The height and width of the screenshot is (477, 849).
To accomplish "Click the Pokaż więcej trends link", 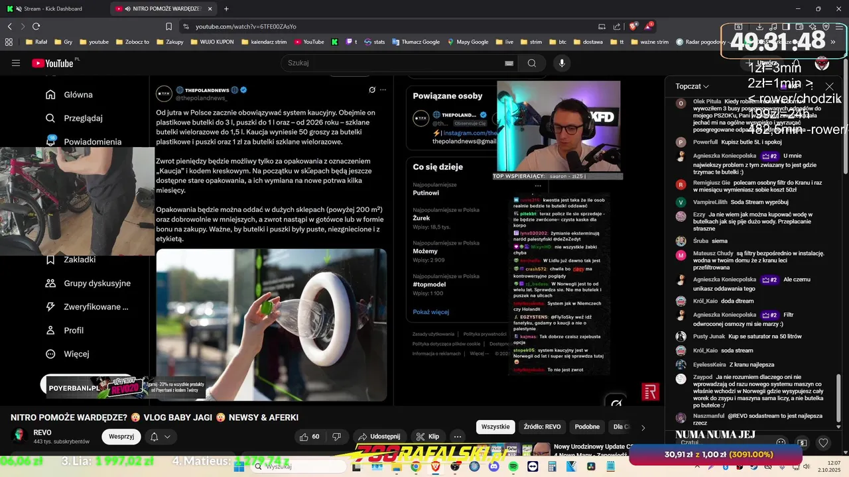I will [x=430, y=312].
